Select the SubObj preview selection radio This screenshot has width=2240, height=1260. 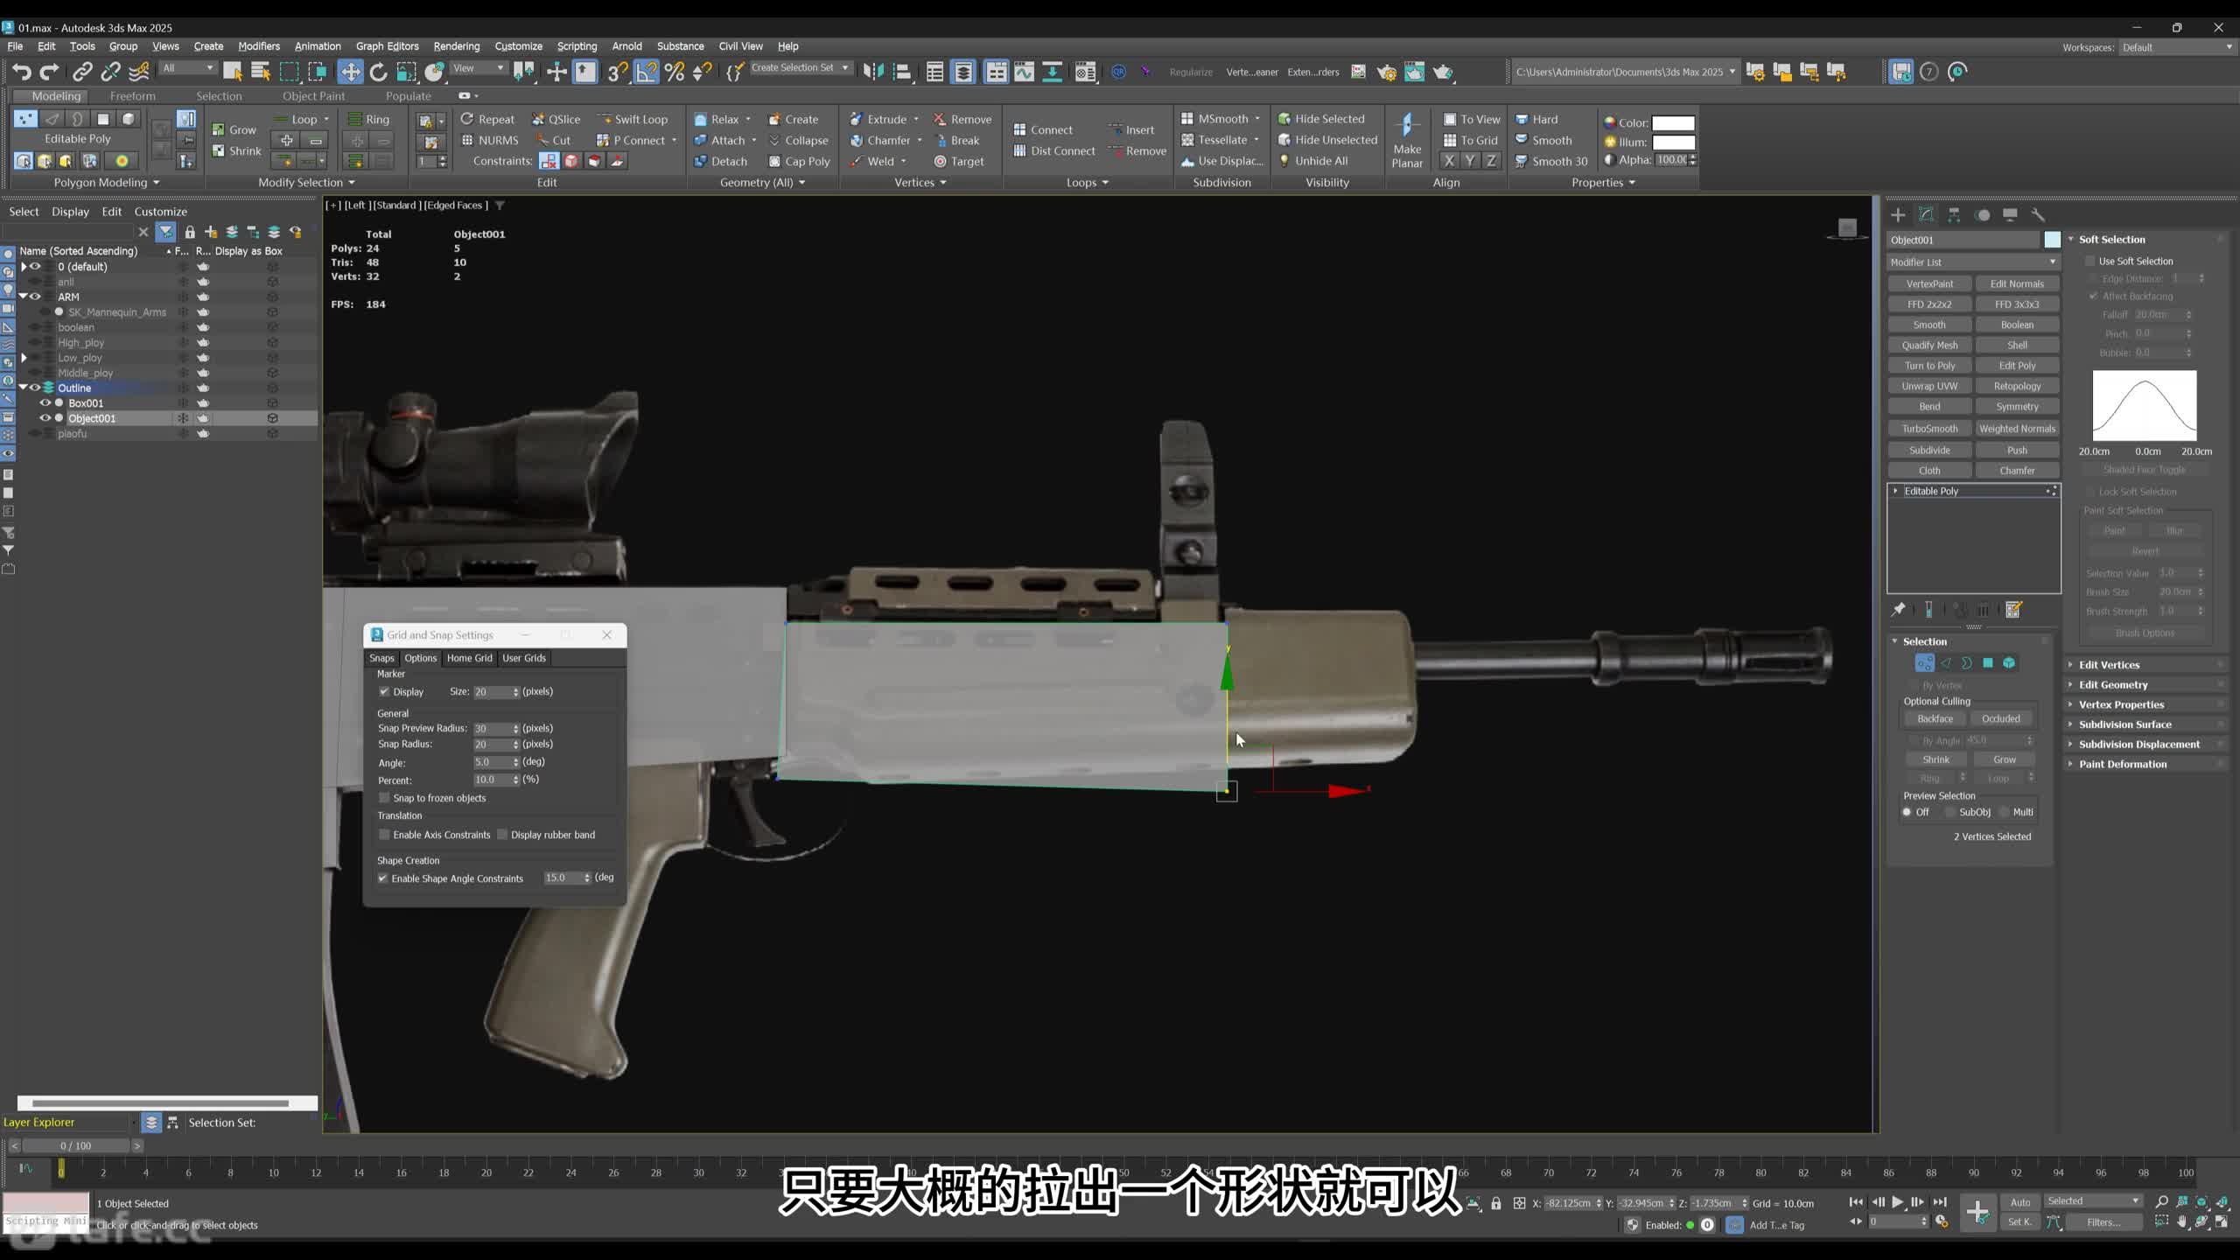tap(1950, 812)
